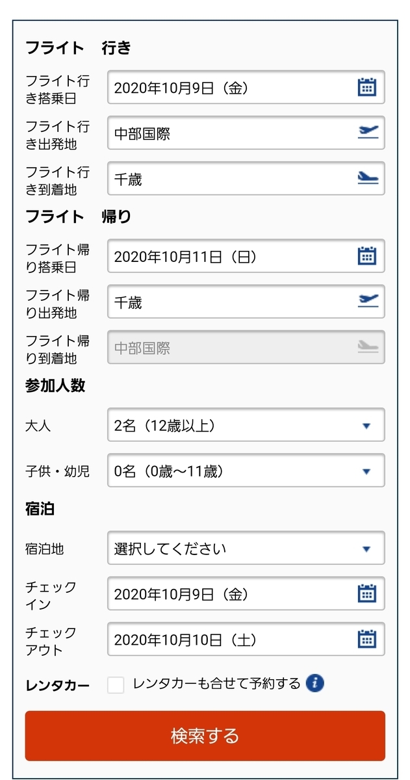Open calendar icon for return flight date
Image resolution: width=410 pixels, height=780 pixels.
pyautogui.click(x=367, y=256)
